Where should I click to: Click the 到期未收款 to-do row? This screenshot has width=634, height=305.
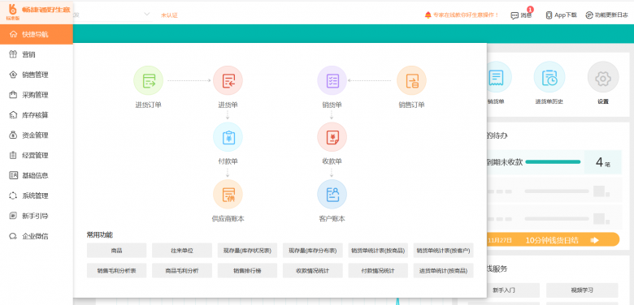[554, 162]
